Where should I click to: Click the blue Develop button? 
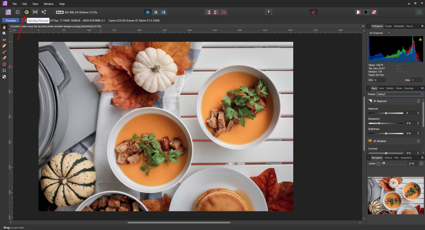coord(11,20)
